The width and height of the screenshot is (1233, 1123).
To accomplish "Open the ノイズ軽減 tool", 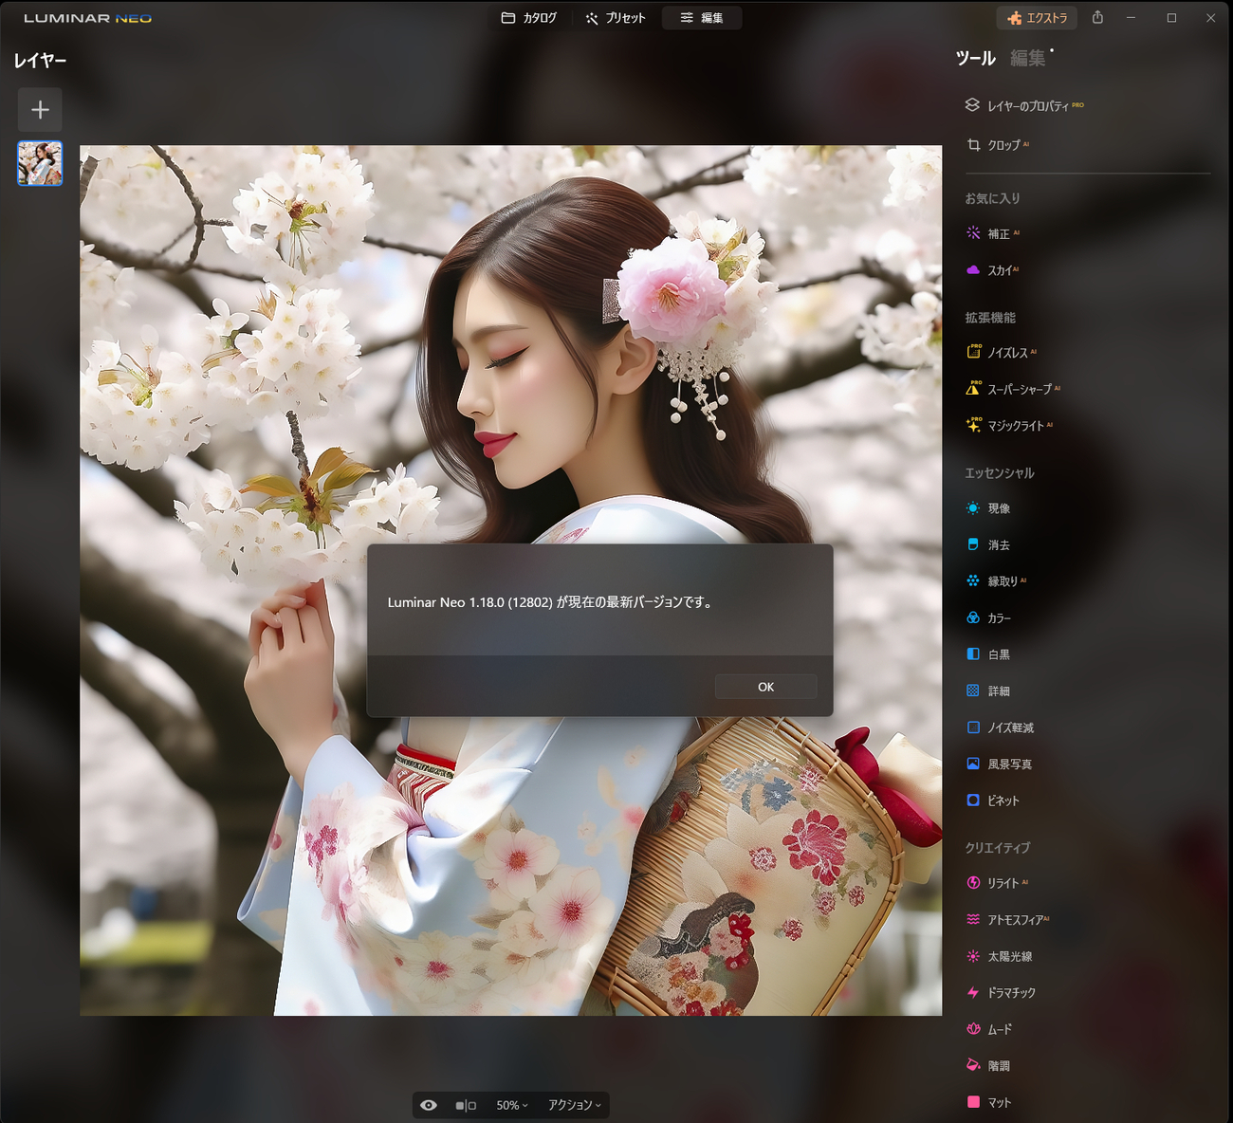I will (x=1000, y=727).
